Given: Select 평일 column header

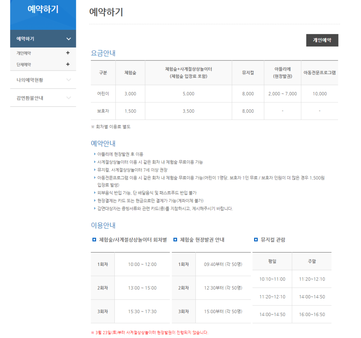Looking at the screenshot, I should 272,261.
